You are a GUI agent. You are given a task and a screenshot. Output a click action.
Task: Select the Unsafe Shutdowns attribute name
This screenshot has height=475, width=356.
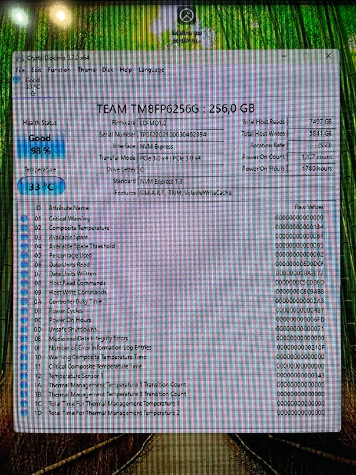pos(73,329)
